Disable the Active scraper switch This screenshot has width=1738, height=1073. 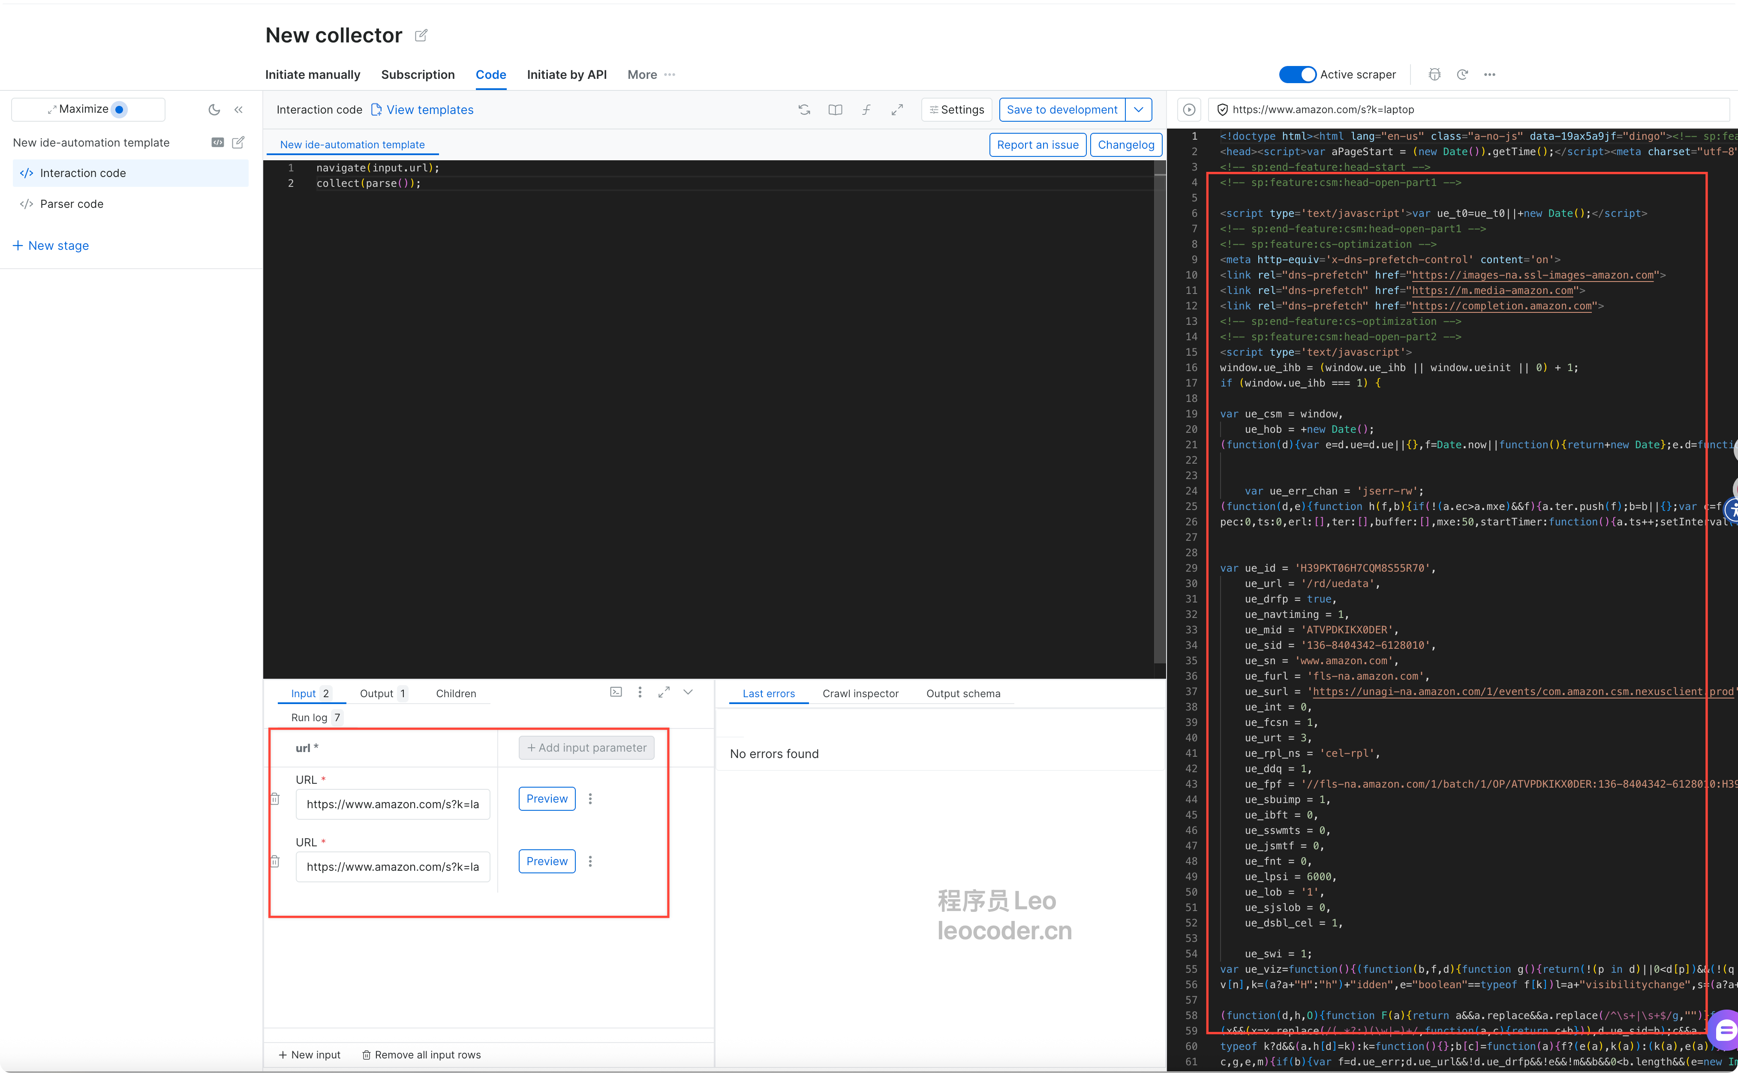coord(1297,75)
